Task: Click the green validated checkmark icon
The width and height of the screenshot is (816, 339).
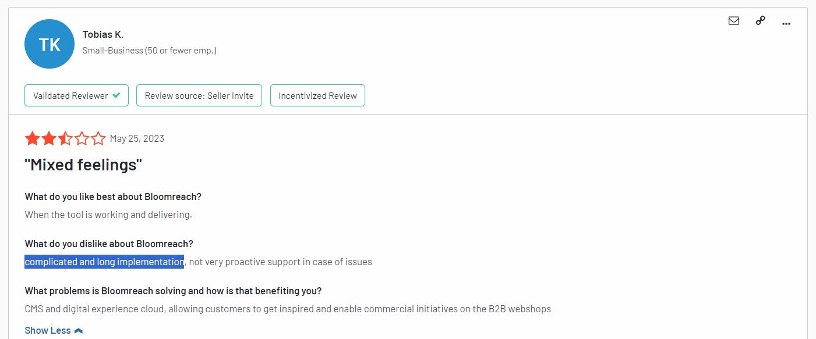Action: 116,95
